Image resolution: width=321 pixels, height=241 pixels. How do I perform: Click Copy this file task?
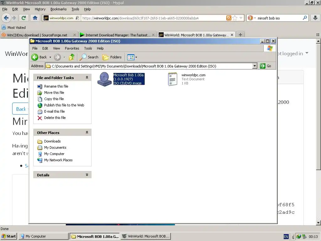[x=54, y=99]
